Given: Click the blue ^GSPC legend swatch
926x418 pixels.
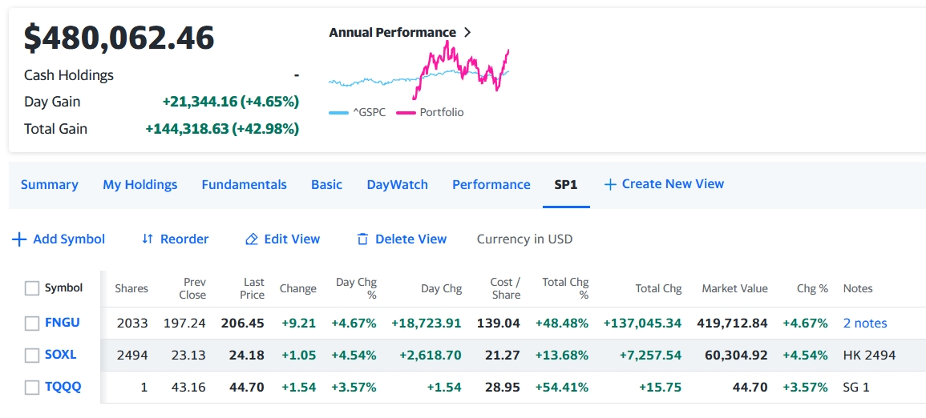Looking at the screenshot, I should tap(338, 113).
